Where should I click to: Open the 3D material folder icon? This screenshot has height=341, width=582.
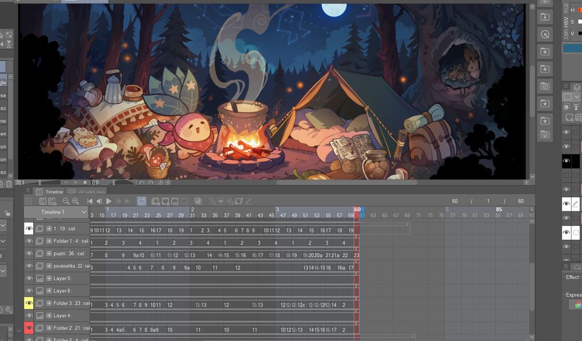point(545,135)
